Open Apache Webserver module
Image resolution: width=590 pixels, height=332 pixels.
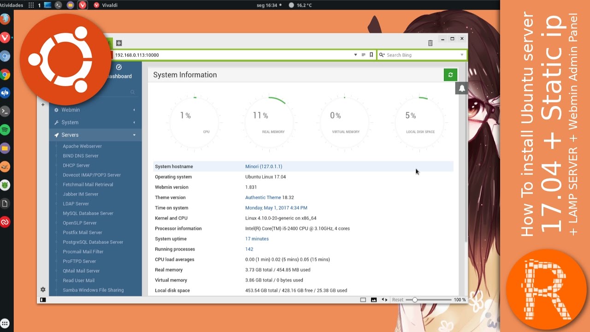point(83,146)
